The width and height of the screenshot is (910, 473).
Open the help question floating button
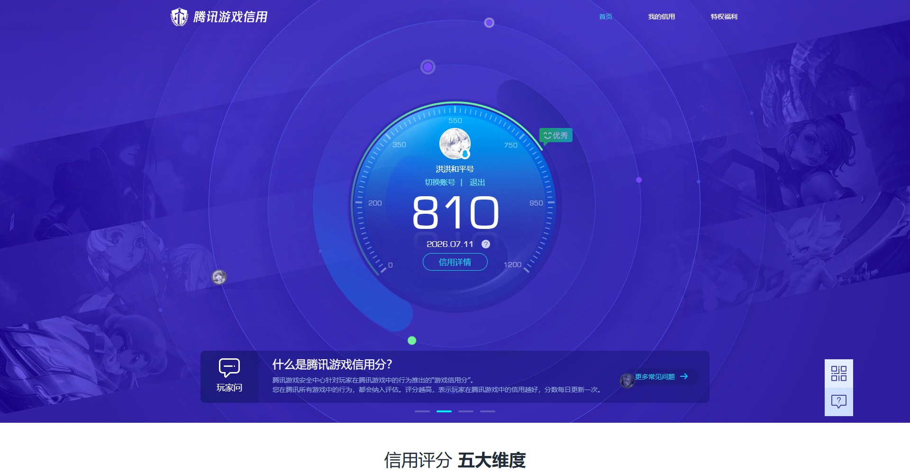(x=839, y=402)
